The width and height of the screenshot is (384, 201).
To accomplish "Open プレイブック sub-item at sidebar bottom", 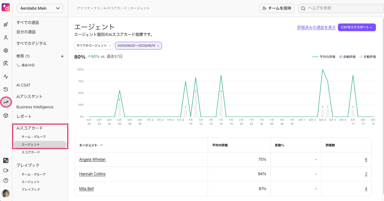I will pyautogui.click(x=31, y=189).
